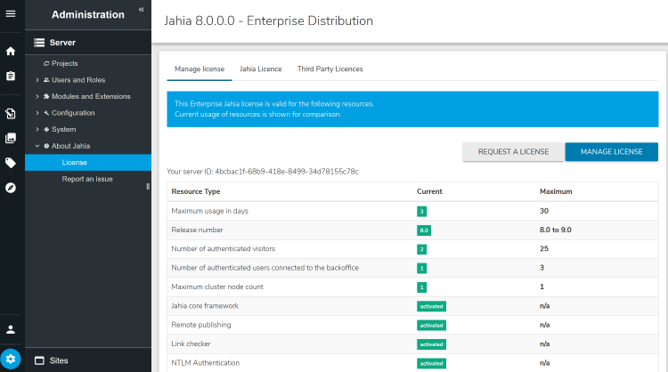Click the activated badge for Link checker
The width and height of the screenshot is (668, 372).
432,344
